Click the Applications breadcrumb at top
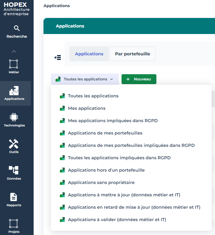Image resolution: width=215 pixels, height=235 pixels. pyautogui.click(x=57, y=6)
